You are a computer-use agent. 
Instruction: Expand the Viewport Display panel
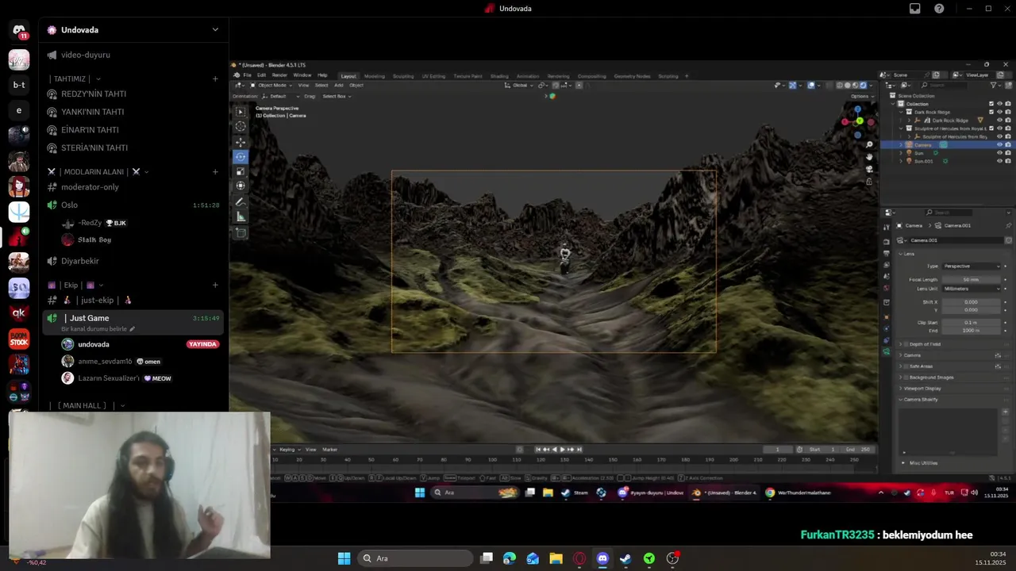(921, 389)
